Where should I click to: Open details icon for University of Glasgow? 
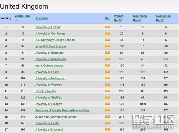coord(107,104)
